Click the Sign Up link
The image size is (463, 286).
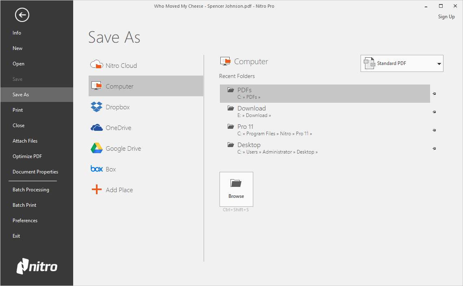click(x=446, y=17)
